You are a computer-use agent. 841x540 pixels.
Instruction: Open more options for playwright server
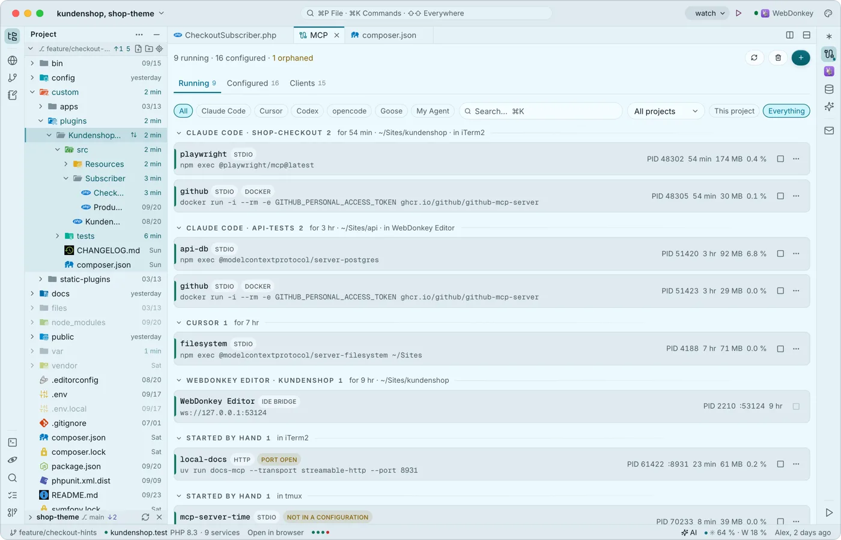point(796,159)
